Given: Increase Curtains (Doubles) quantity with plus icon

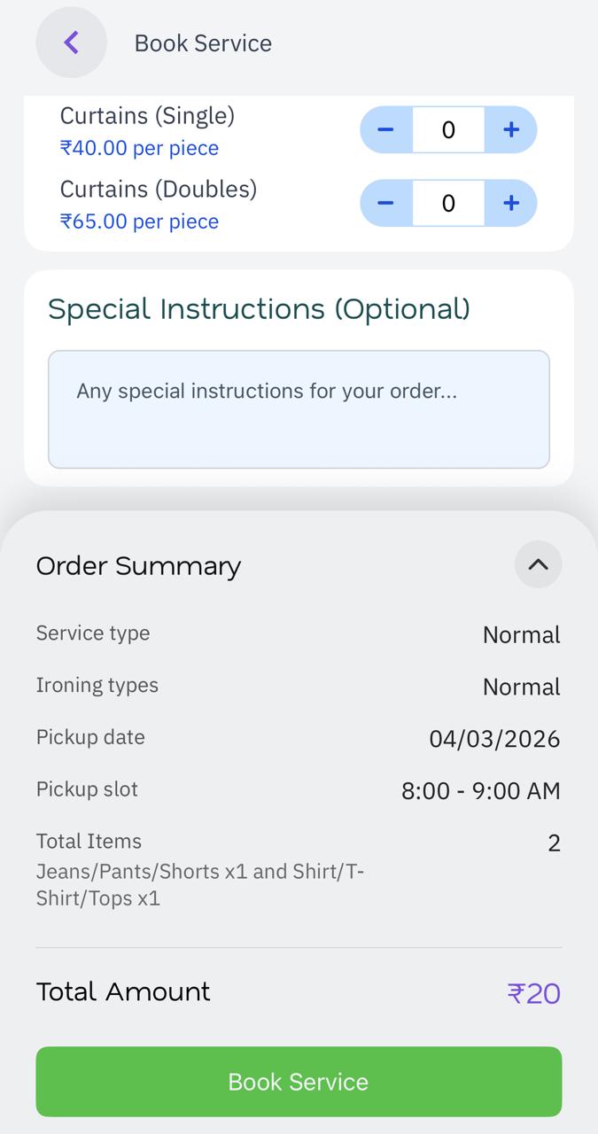Looking at the screenshot, I should point(511,203).
